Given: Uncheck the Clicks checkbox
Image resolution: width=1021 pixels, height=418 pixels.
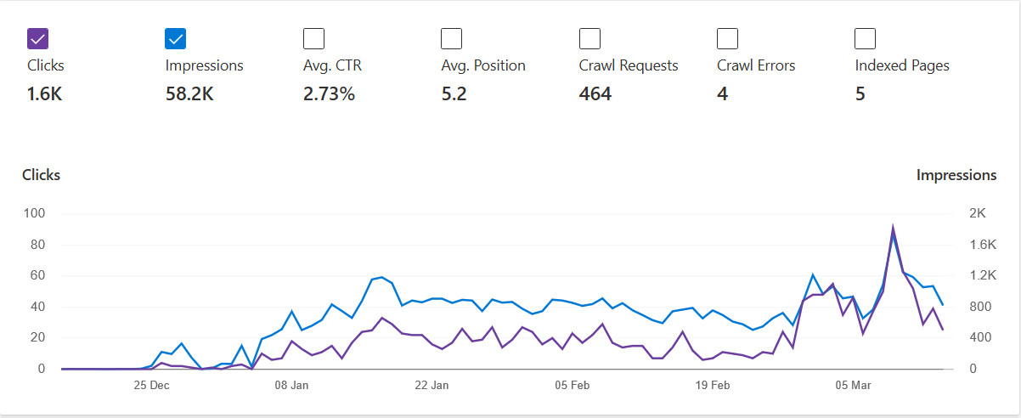Looking at the screenshot, I should 38,39.
